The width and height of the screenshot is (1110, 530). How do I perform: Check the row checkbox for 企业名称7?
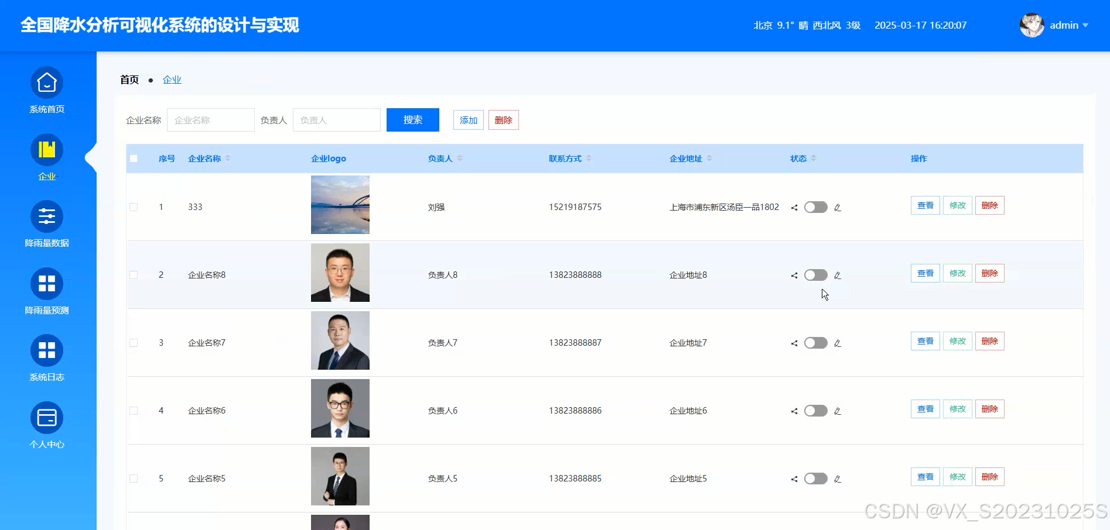133,343
